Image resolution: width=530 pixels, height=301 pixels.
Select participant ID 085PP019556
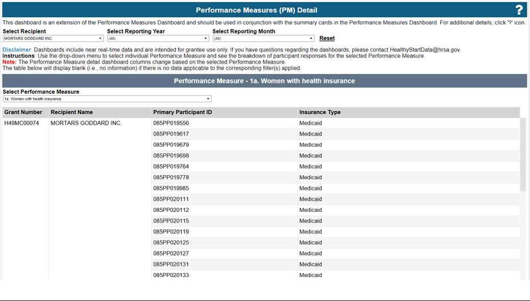coord(171,123)
